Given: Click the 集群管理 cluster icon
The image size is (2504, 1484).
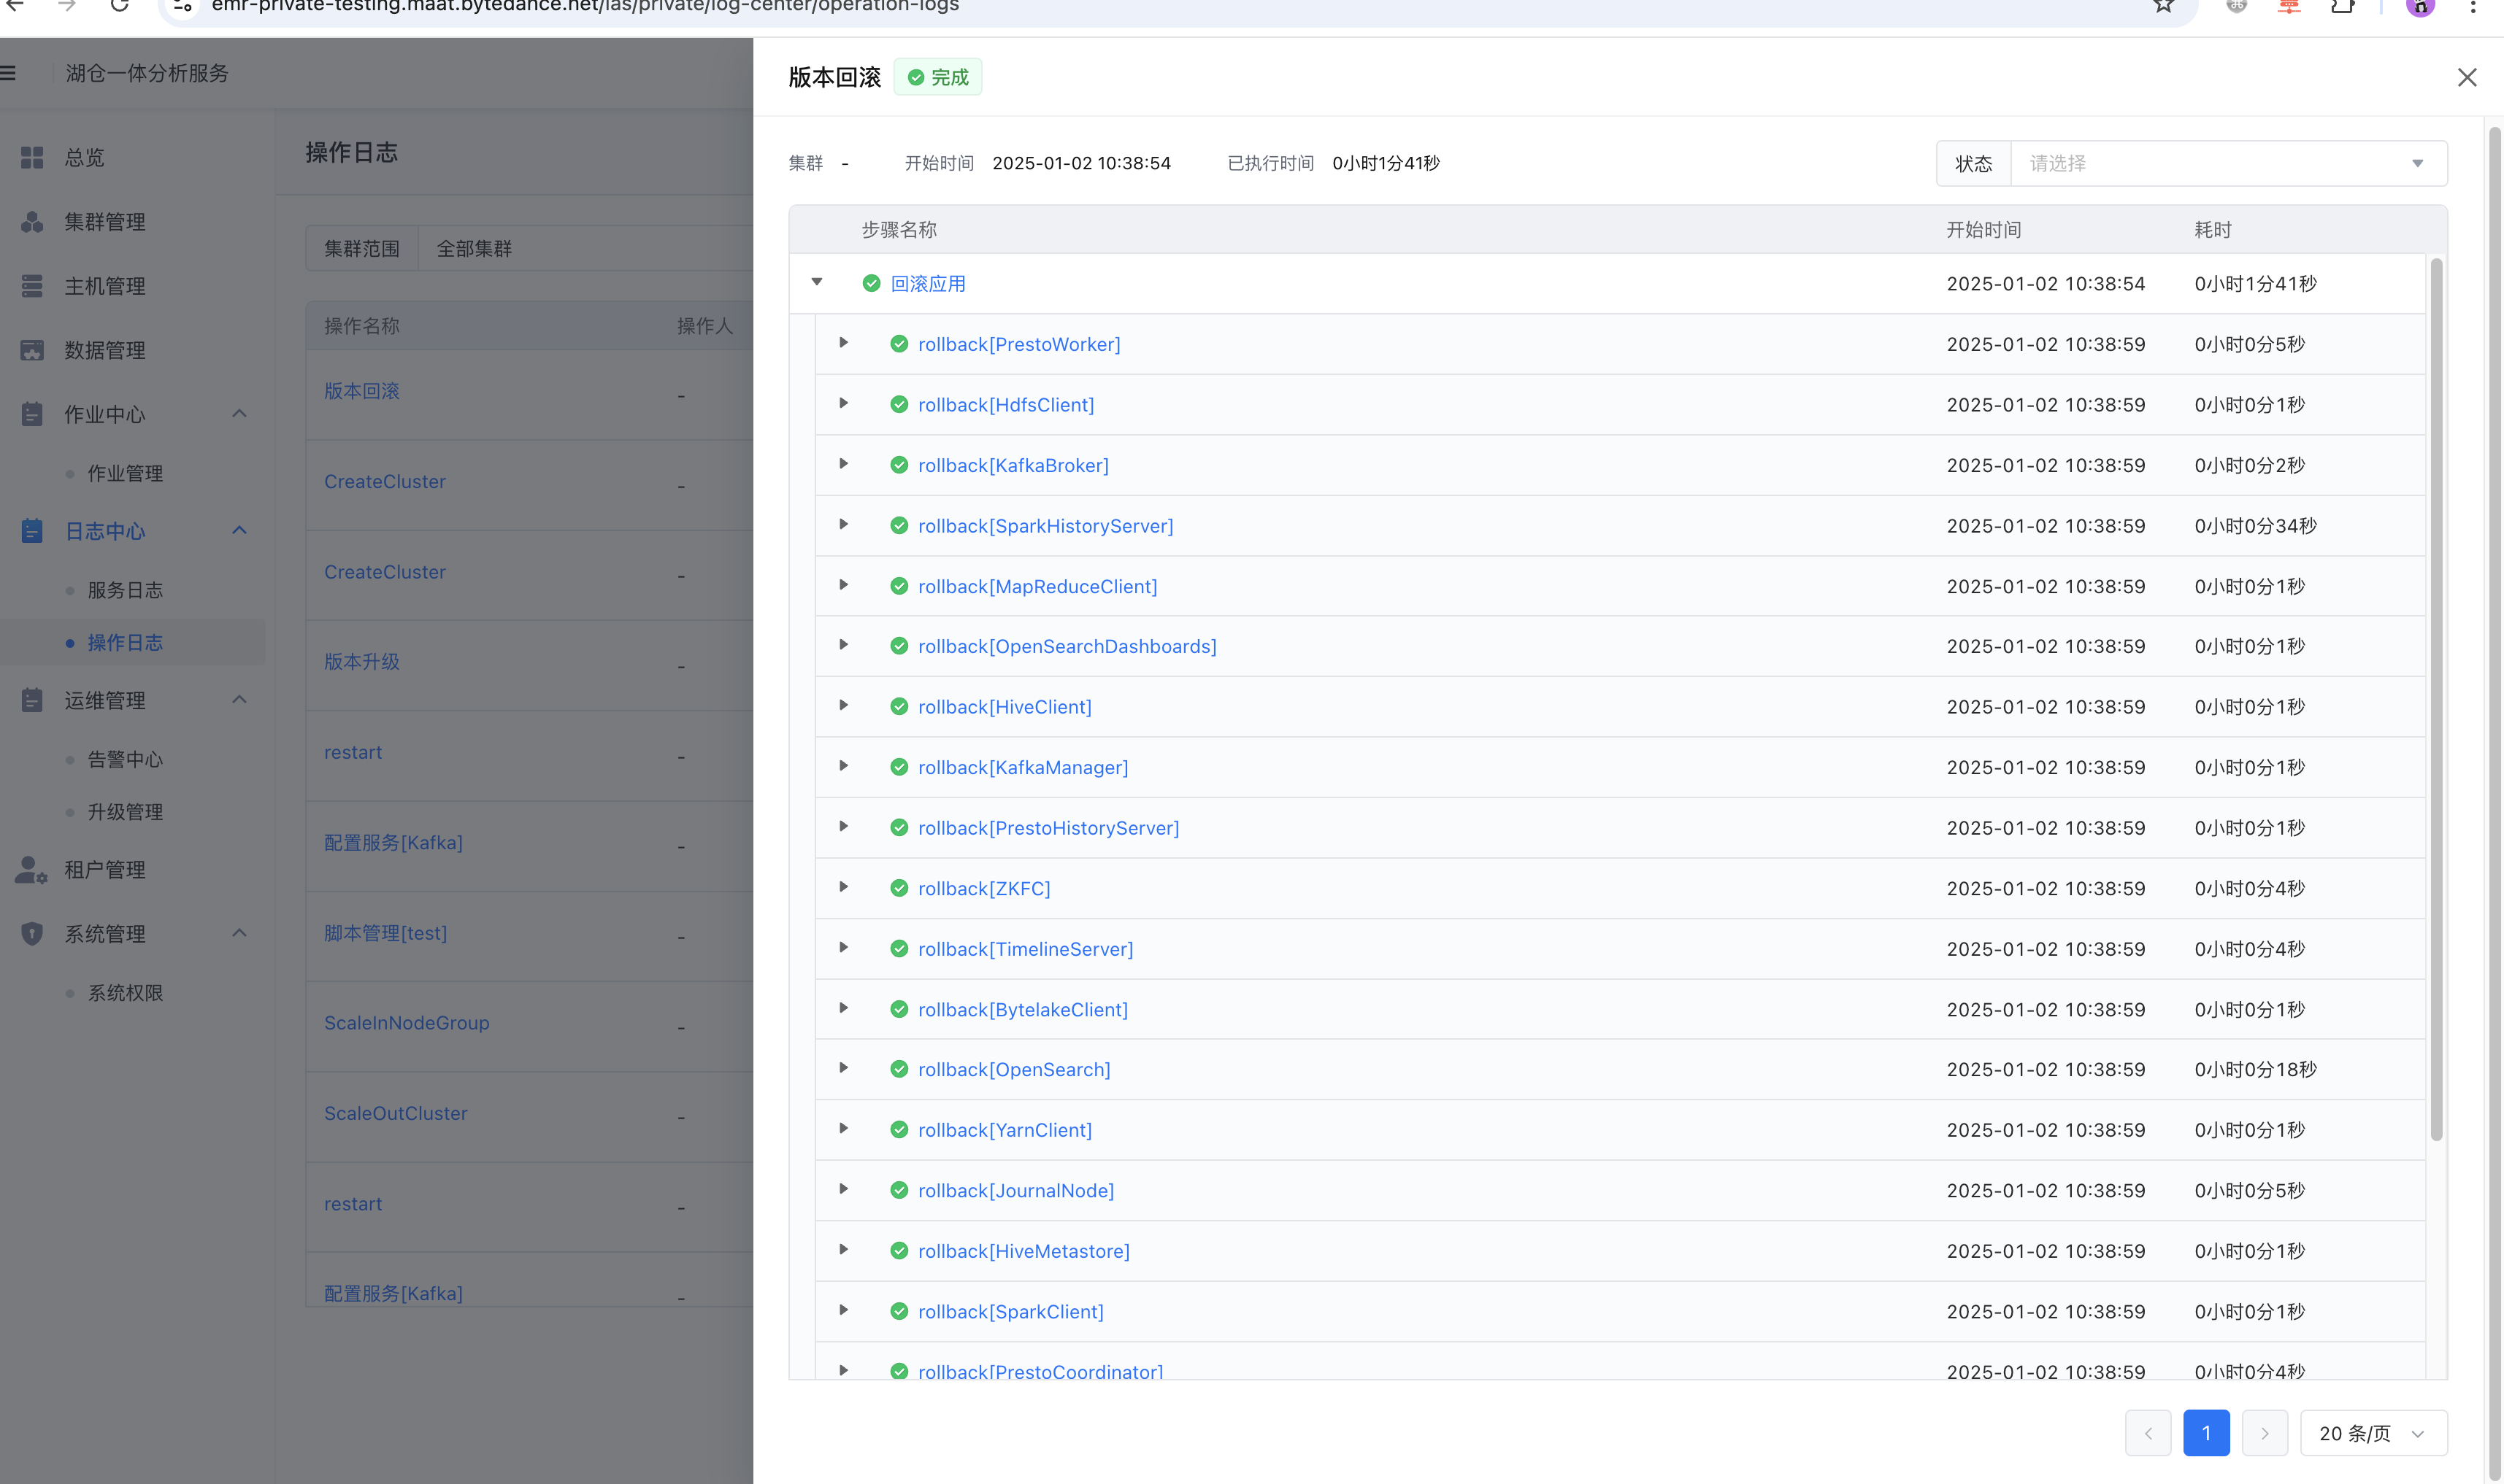Looking at the screenshot, I should pyautogui.click(x=32, y=222).
